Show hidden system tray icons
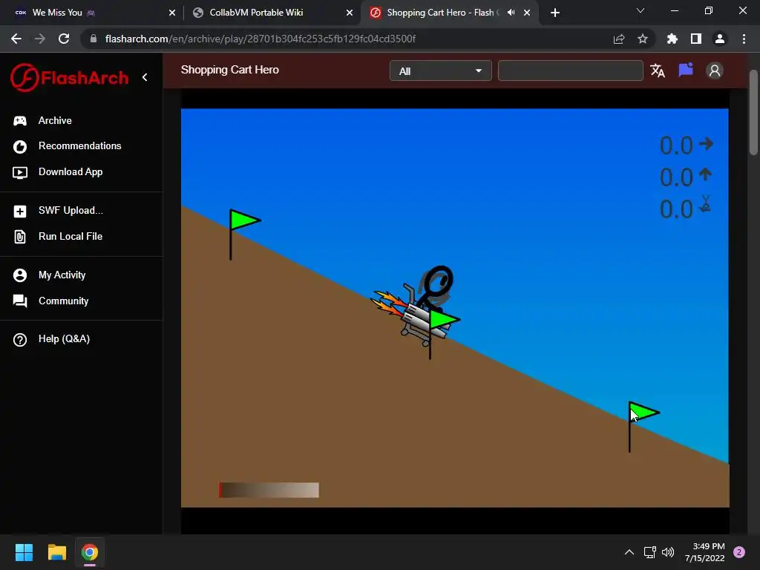 (629, 552)
